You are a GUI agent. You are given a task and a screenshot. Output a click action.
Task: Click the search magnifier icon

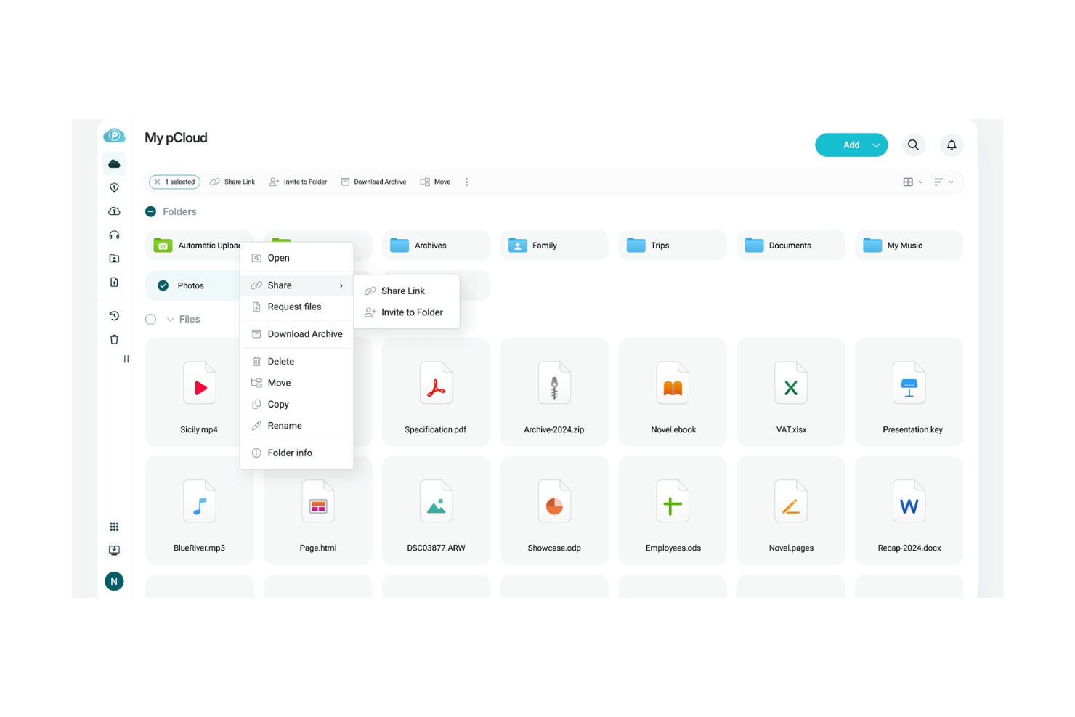tap(913, 145)
